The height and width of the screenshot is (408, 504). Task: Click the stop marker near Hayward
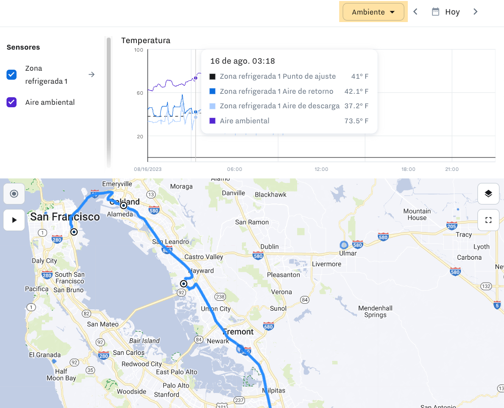tap(183, 284)
